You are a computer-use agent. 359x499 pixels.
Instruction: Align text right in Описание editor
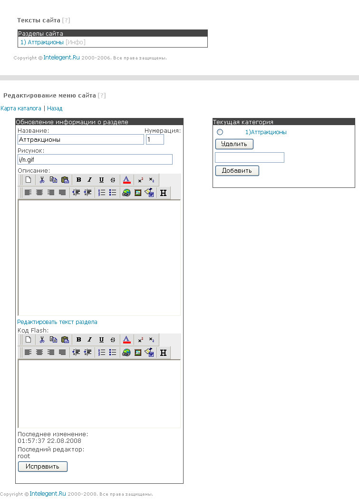51,193
